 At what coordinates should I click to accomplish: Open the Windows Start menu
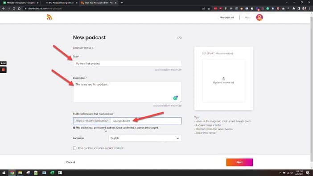tap(4, 172)
